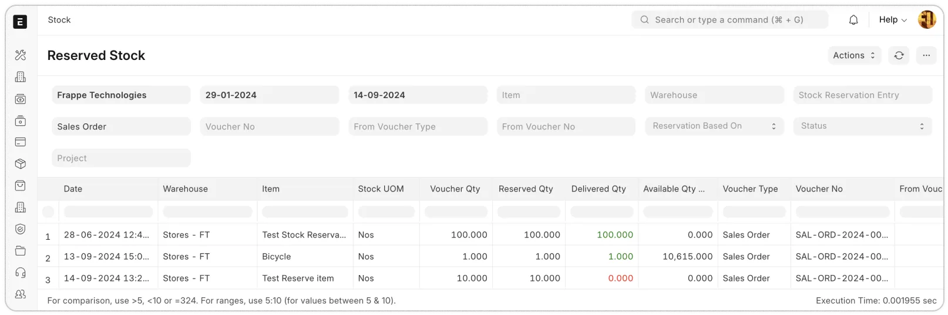Click the Reserved Qty column header
The height and width of the screenshot is (315, 948).
[526, 189]
